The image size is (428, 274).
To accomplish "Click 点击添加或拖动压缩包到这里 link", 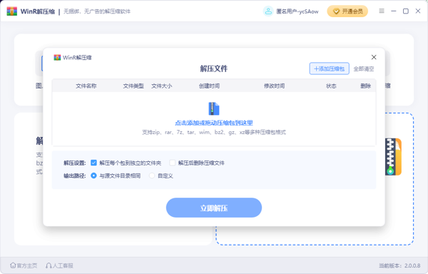I will [x=214, y=123].
